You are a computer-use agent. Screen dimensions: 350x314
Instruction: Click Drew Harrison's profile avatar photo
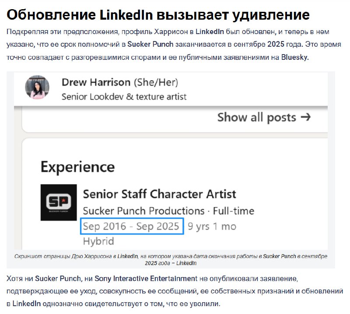pos(37,87)
